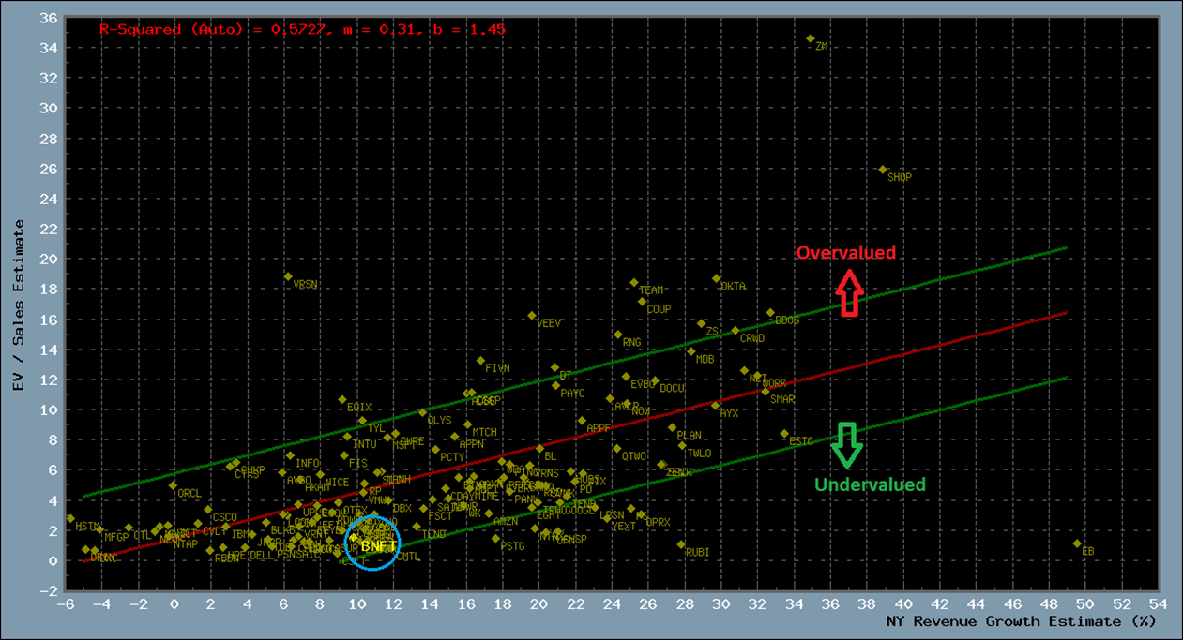Click the "TYL" ticker label
Screen dimensions: 1183x640
pyautogui.click(x=376, y=428)
